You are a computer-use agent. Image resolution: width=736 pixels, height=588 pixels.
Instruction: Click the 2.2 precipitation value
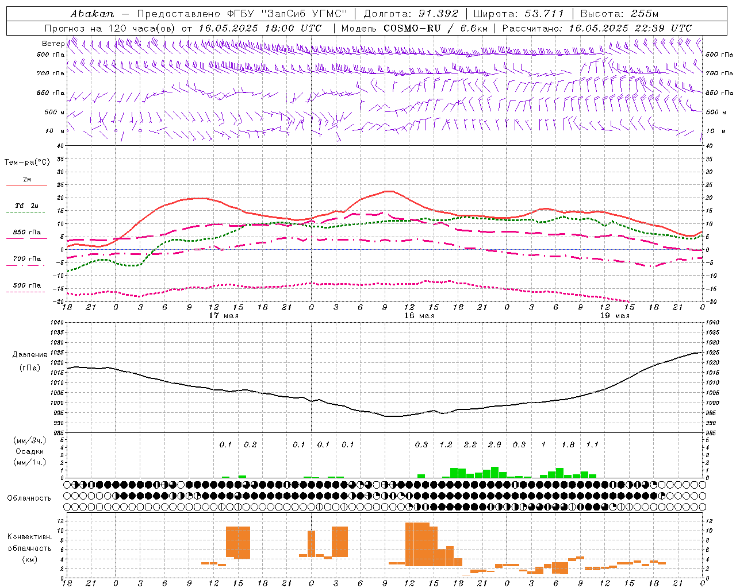tap(470, 444)
